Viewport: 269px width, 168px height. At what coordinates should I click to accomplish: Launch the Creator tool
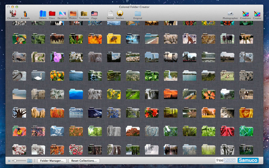pos(257,15)
